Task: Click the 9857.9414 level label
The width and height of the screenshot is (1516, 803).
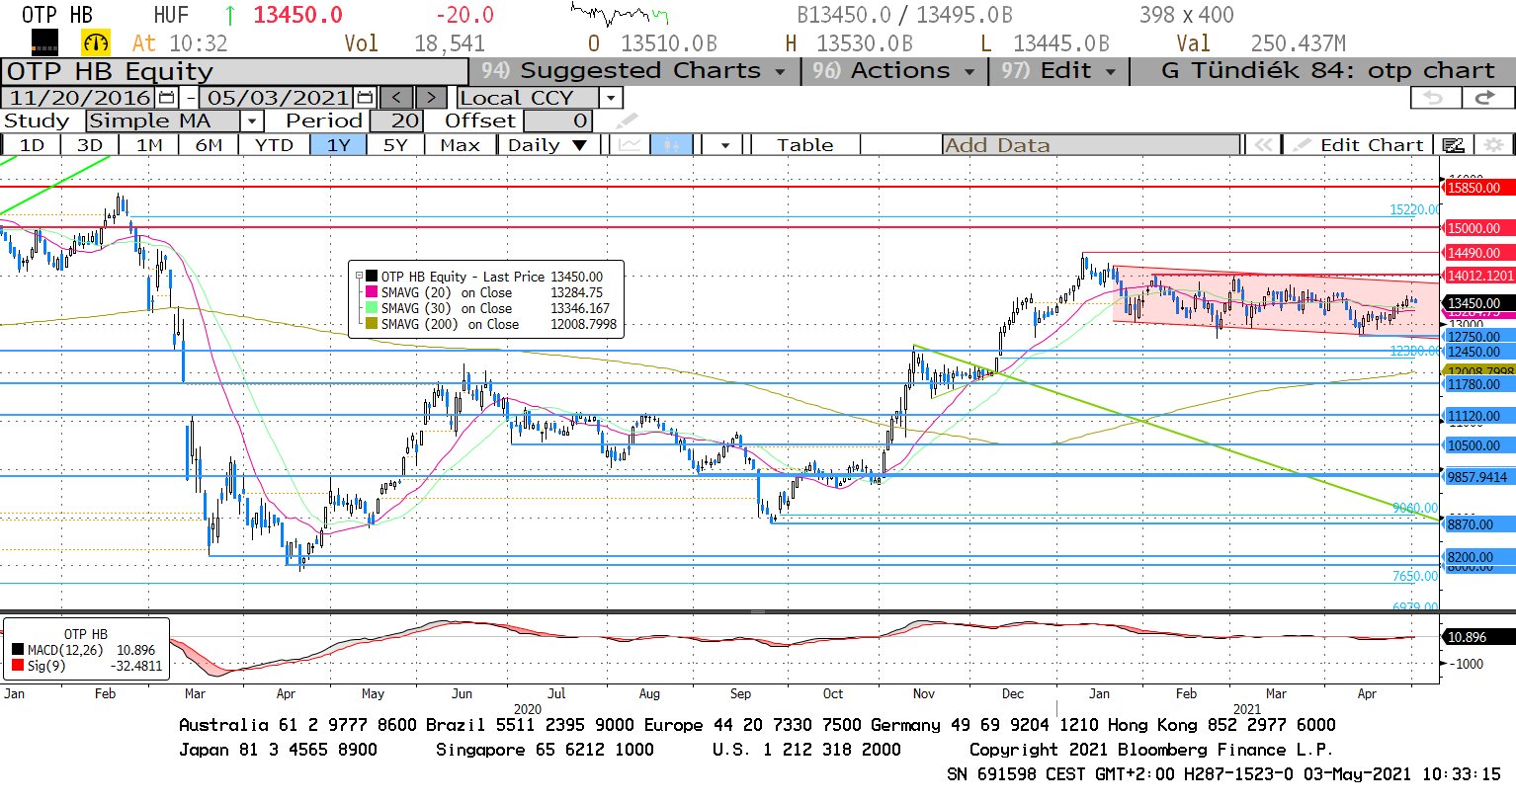Action: pos(1477,477)
